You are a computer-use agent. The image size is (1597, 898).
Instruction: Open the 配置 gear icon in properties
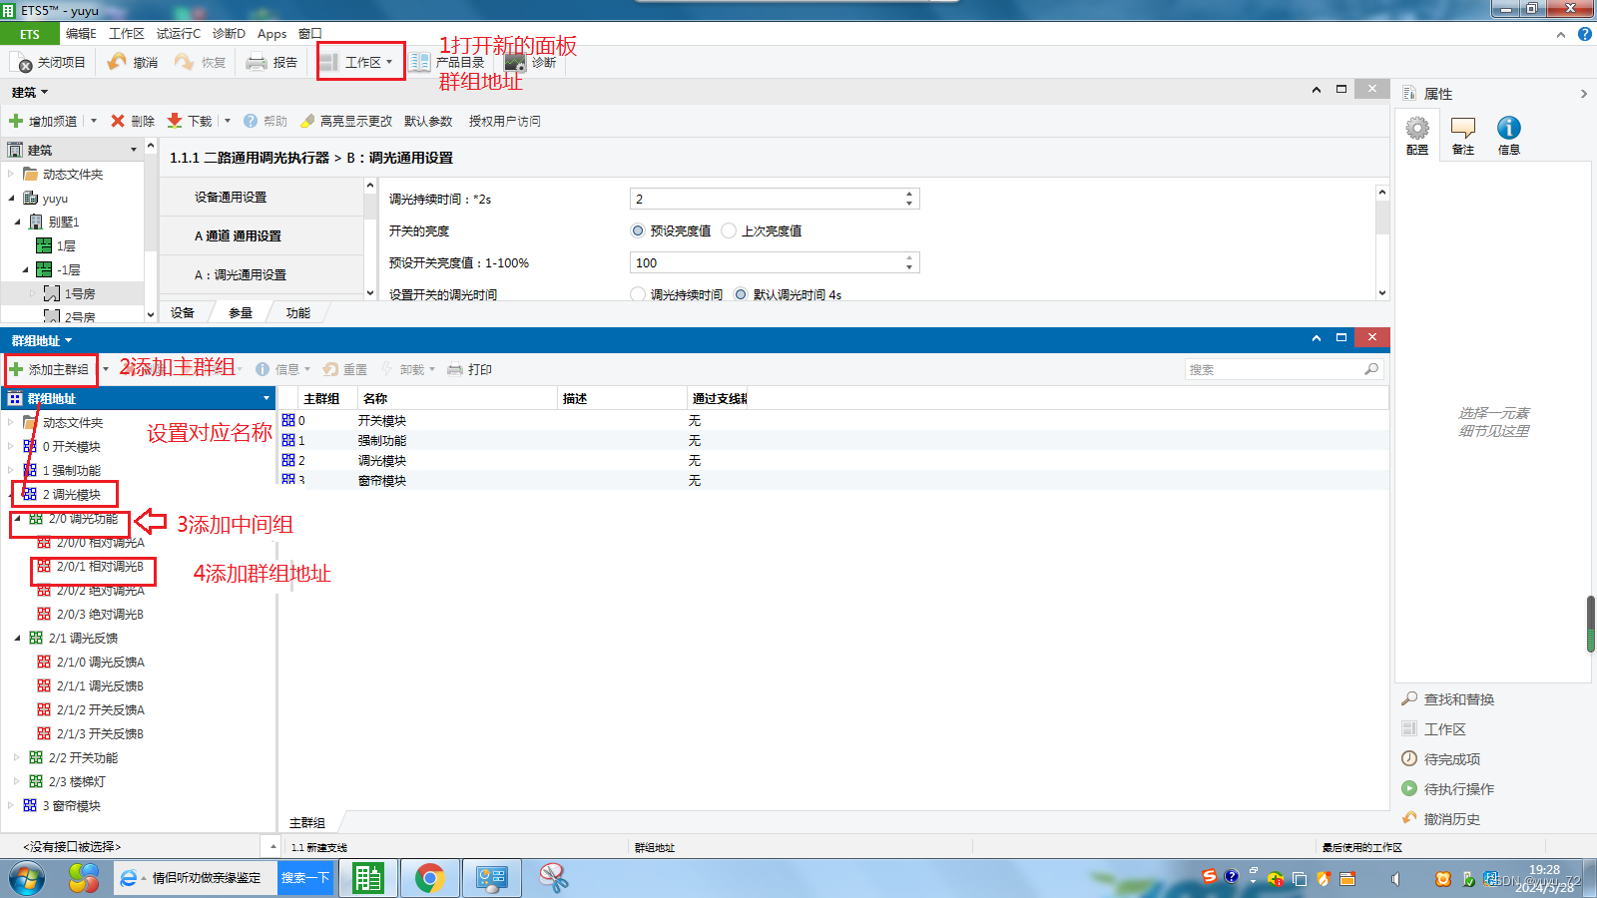[x=1417, y=128]
